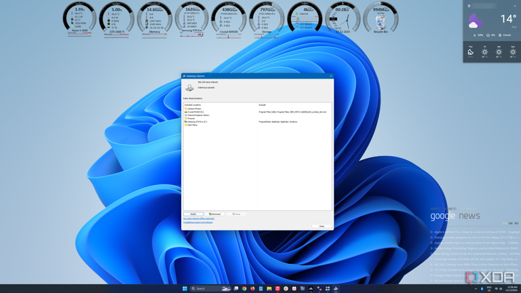Click the indexing magnifier drive icon
This screenshot has height=293, width=521.
(190, 87)
